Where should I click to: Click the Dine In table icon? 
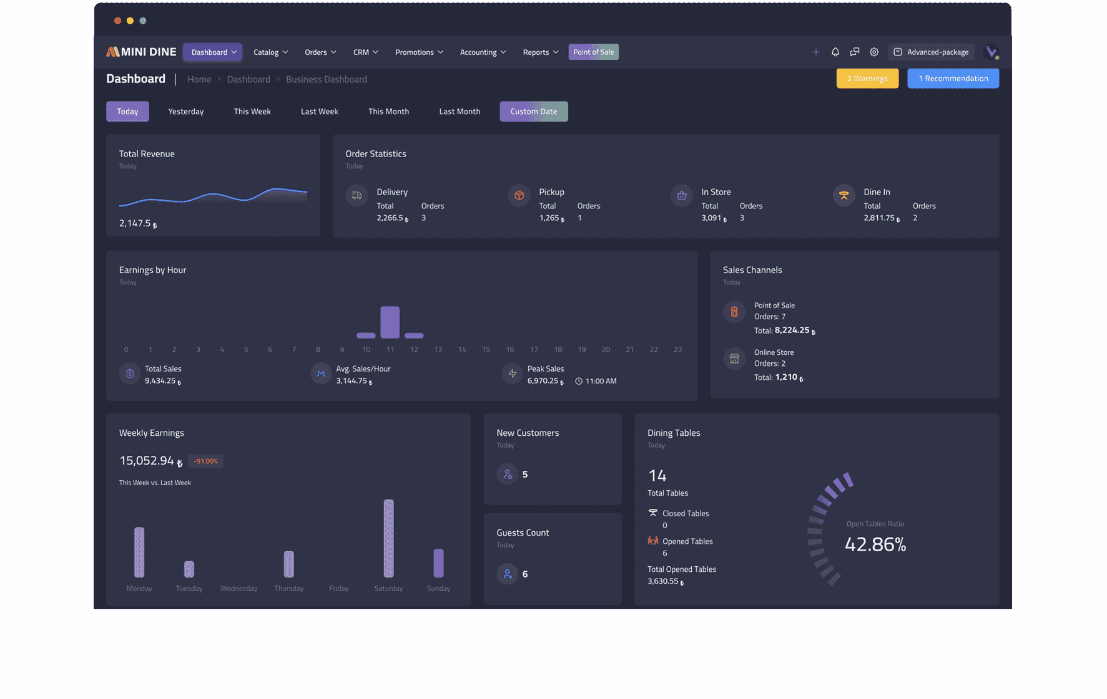pos(844,195)
